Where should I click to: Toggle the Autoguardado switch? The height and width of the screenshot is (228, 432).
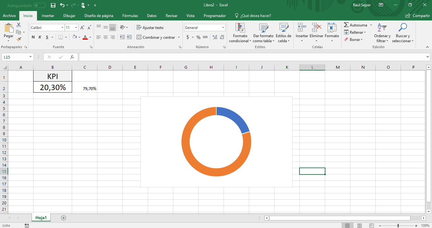[40, 5]
